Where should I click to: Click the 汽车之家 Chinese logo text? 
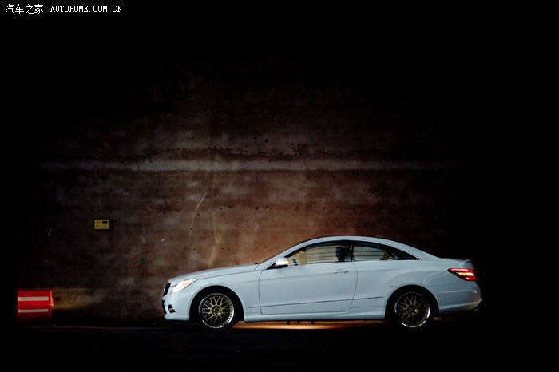coord(24,9)
